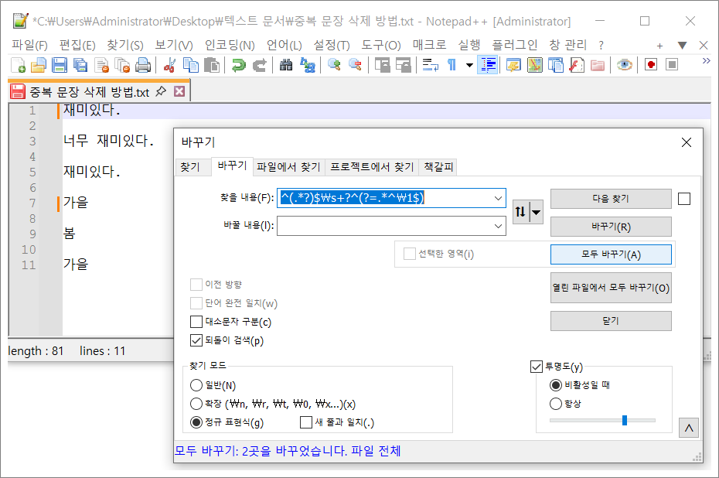Create a new file from the toolbar
This screenshot has height=478, width=719.
point(18,65)
